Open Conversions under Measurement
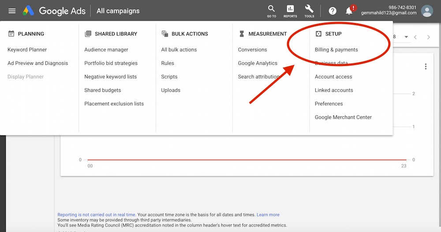The width and height of the screenshot is (441, 232). point(252,50)
